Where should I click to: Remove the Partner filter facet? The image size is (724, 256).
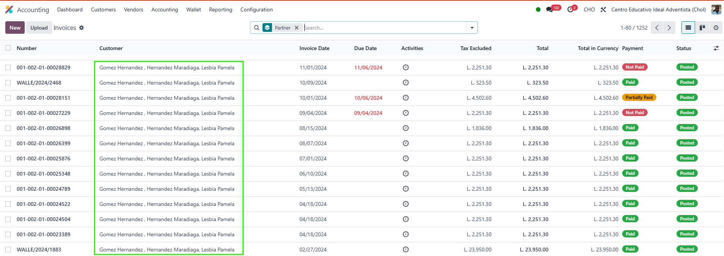coord(297,28)
